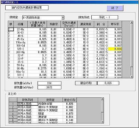Click the summary table scroll up arrow
139x128 pixels.
pos(102,99)
